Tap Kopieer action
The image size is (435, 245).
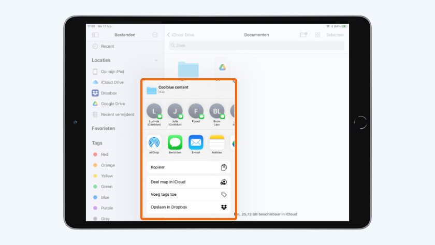click(x=189, y=167)
